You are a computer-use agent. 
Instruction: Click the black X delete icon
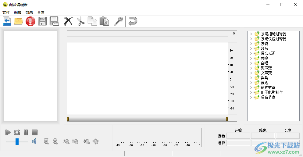pyautogui.click(x=69, y=21)
